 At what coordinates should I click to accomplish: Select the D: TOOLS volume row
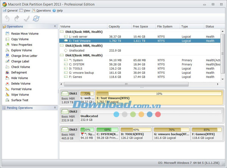(140, 69)
